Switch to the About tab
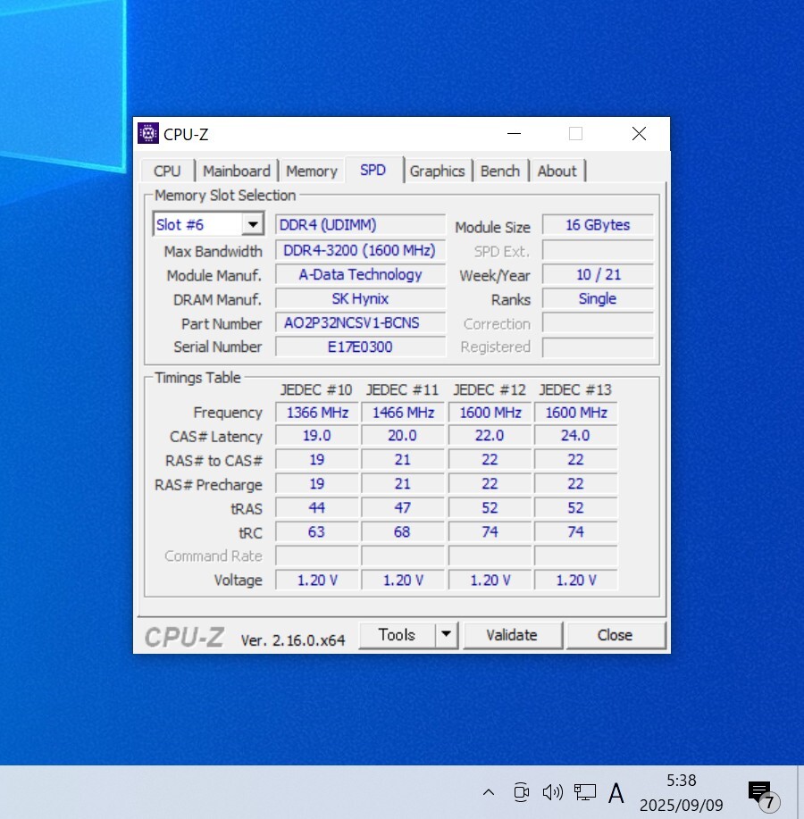Screen dimensions: 804x819 tap(557, 171)
